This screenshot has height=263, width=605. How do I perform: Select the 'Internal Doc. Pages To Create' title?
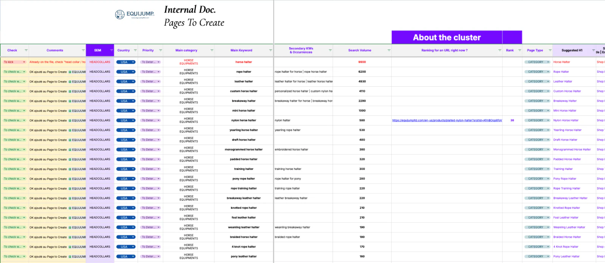(194, 16)
